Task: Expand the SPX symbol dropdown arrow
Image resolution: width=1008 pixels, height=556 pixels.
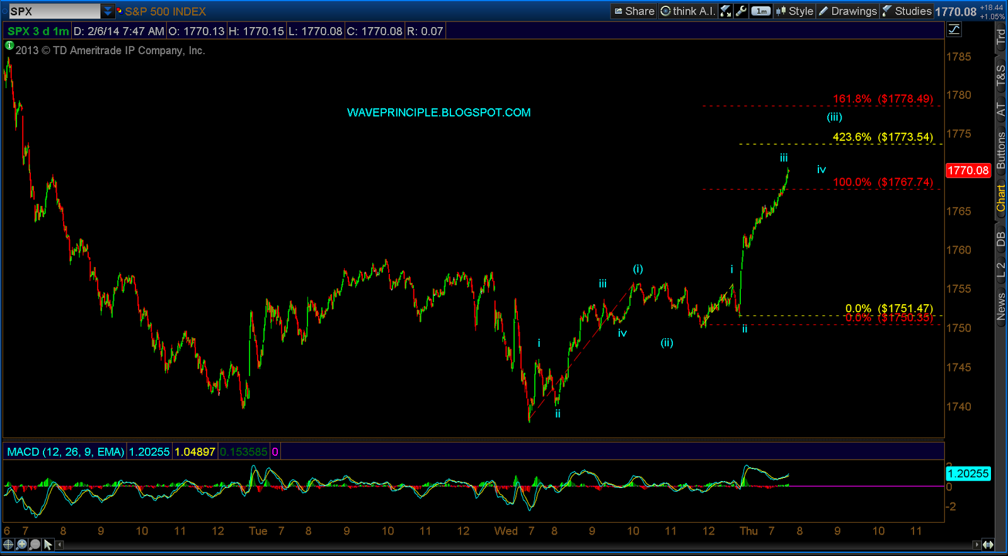Action: (x=108, y=11)
